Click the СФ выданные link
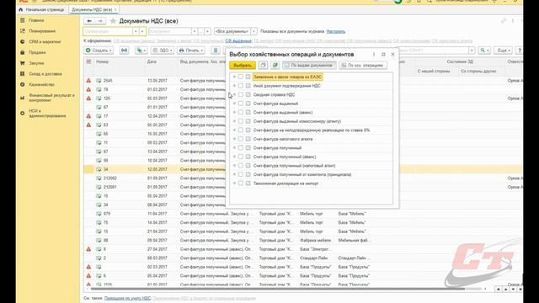539x303 pixels. [238, 41]
